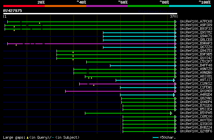Click the green arrowhead ending the A7PCK8 alignment

coord(176,22)
